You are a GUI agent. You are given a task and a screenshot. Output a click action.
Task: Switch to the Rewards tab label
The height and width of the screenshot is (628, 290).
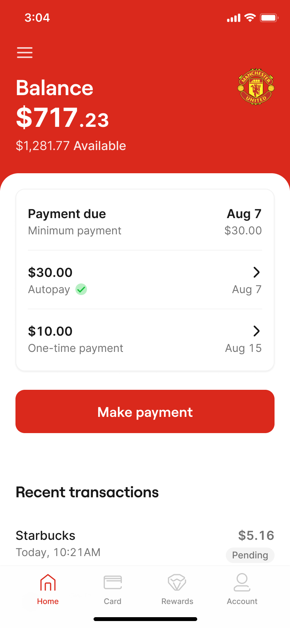point(177,601)
